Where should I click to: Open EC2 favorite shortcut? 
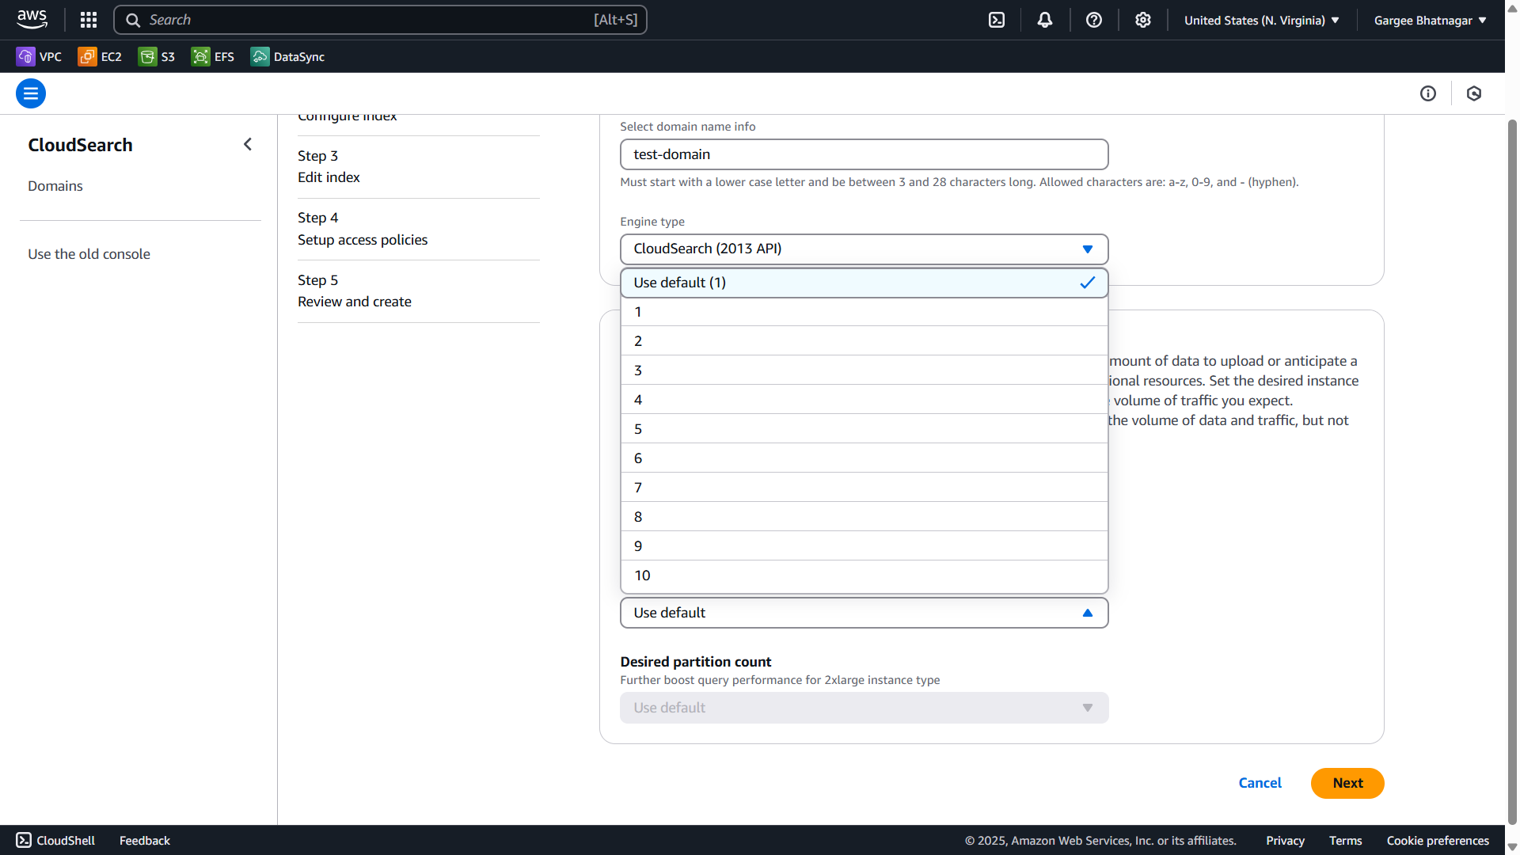coord(100,56)
